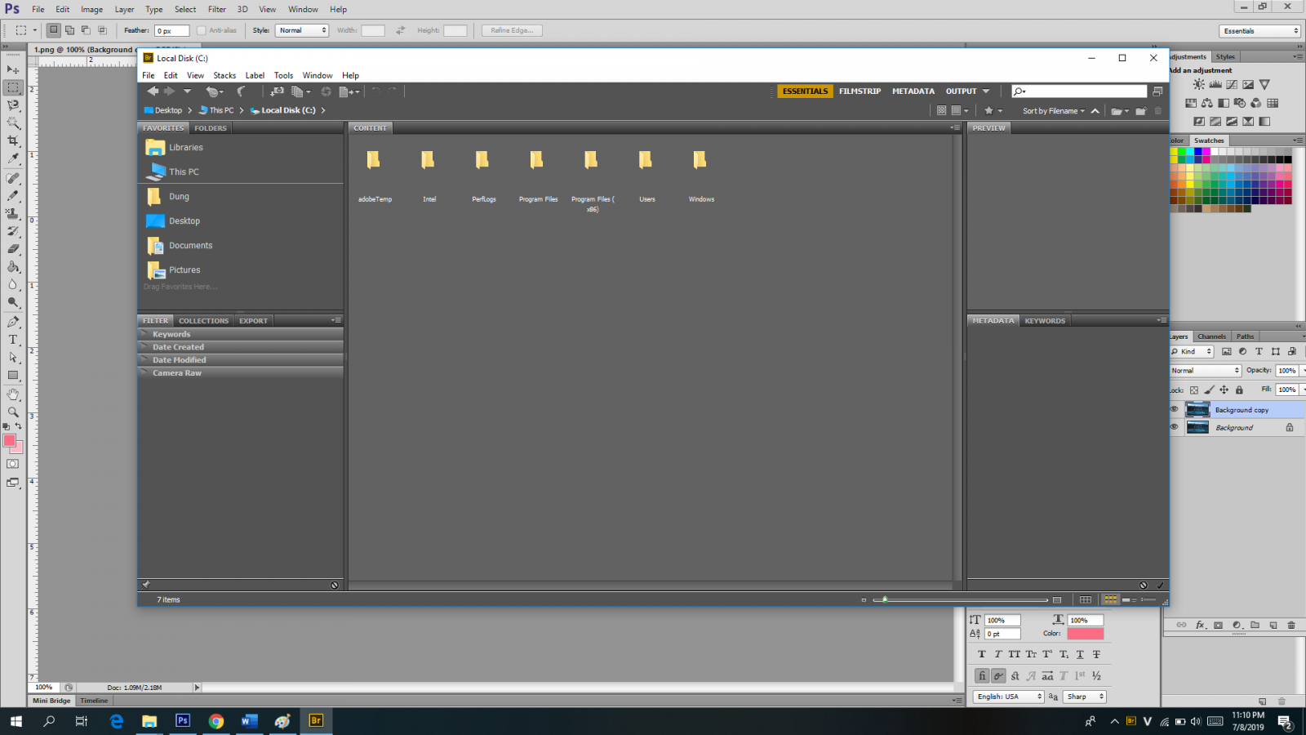
Task: Open Adobe Bridge from the taskbar
Action: click(316, 720)
